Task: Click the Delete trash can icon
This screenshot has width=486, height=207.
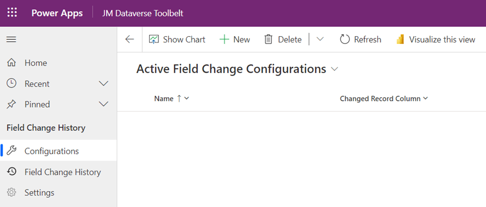Action: 268,40
